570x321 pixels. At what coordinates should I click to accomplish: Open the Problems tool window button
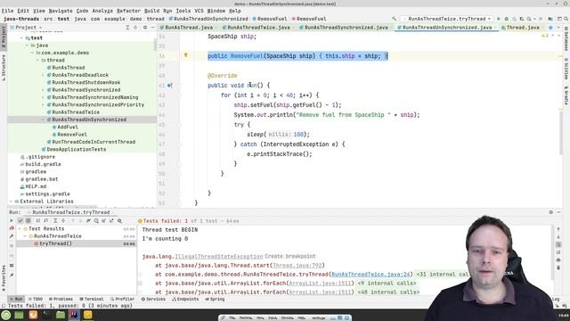tap(61, 300)
